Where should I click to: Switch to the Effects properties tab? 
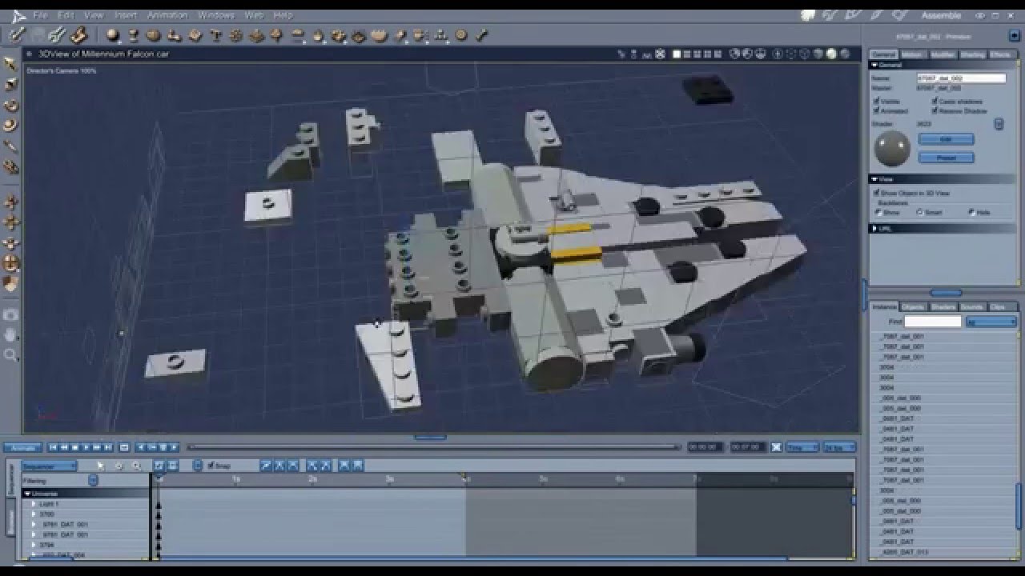click(1001, 54)
